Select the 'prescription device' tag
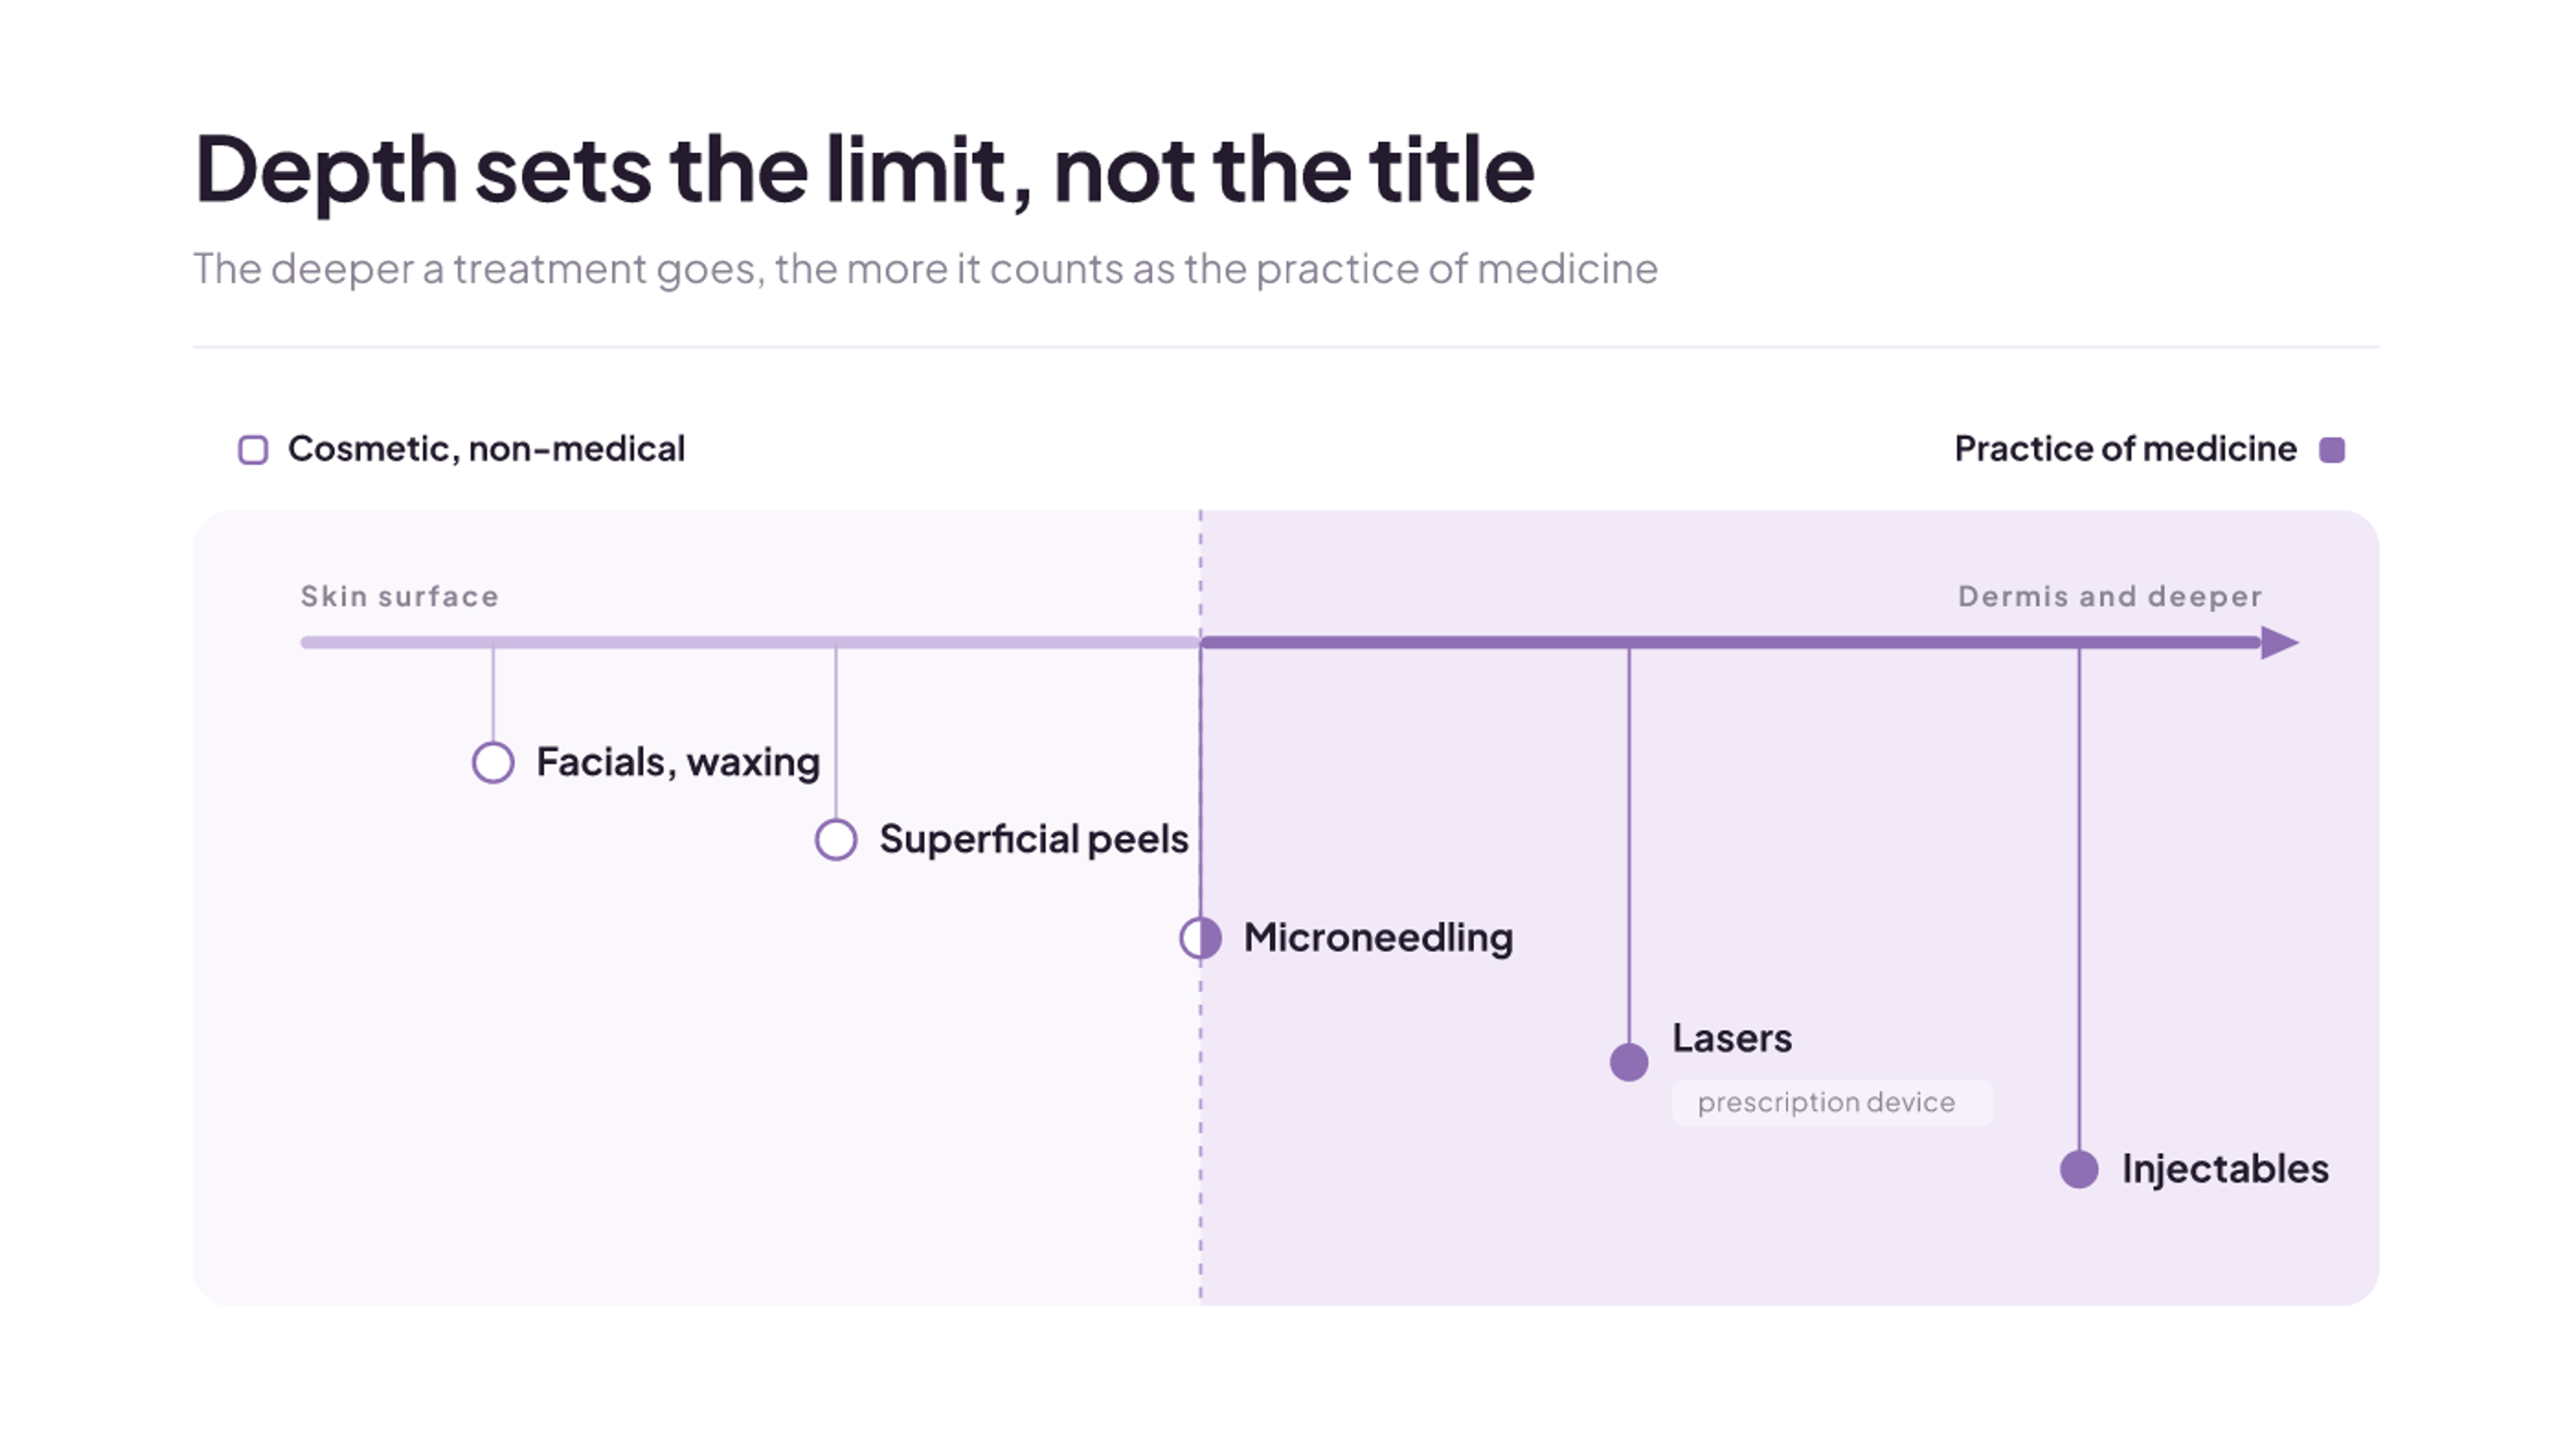 click(x=1832, y=1103)
